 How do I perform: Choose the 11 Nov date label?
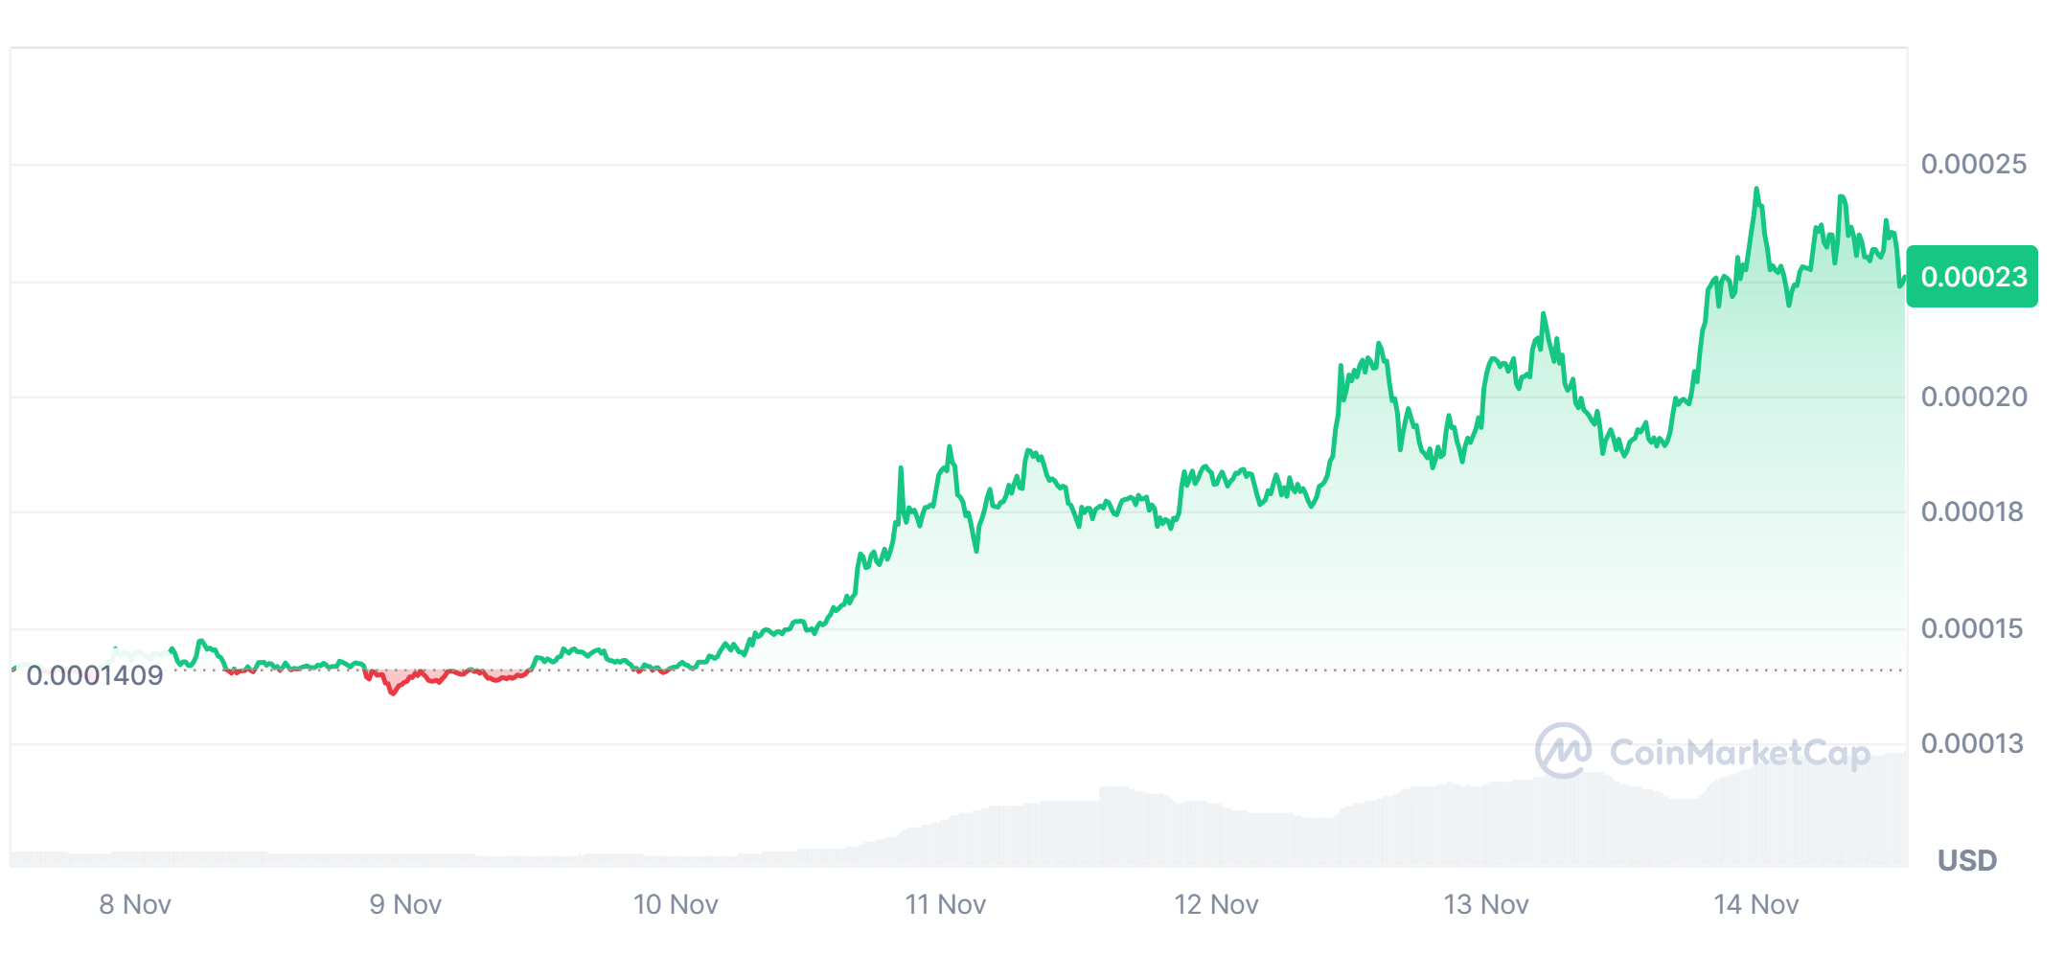[x=946, y=904]
